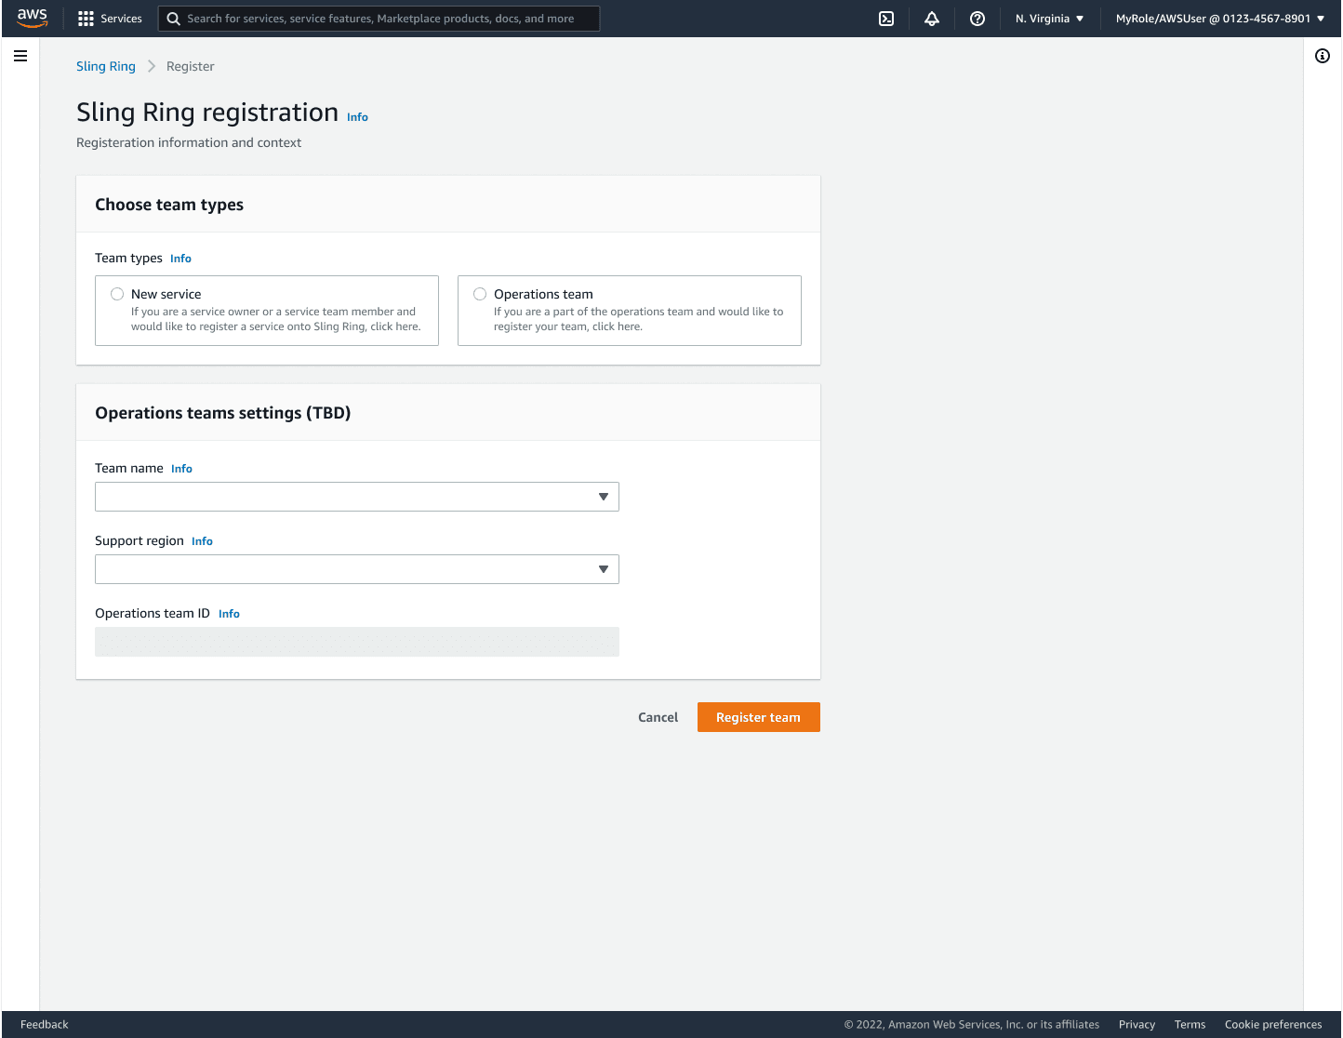Screen dimensions: 1343x1038
Task: Open the Services grid menu
Action: click(111, 19)
